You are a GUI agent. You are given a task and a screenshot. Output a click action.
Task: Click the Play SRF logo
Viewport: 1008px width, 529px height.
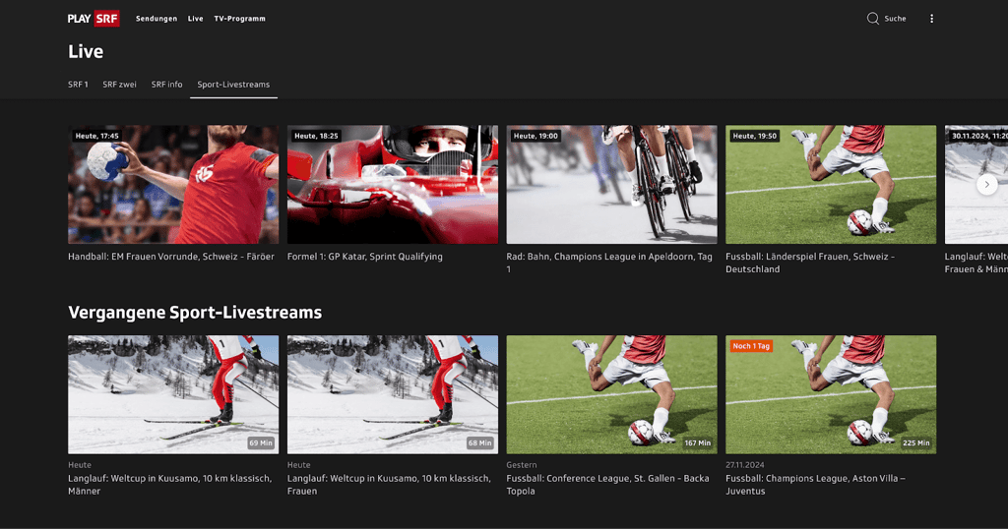click(x=94, y=19)
